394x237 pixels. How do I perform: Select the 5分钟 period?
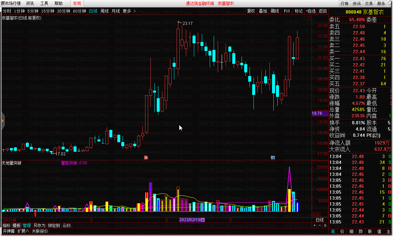[33, 11]
